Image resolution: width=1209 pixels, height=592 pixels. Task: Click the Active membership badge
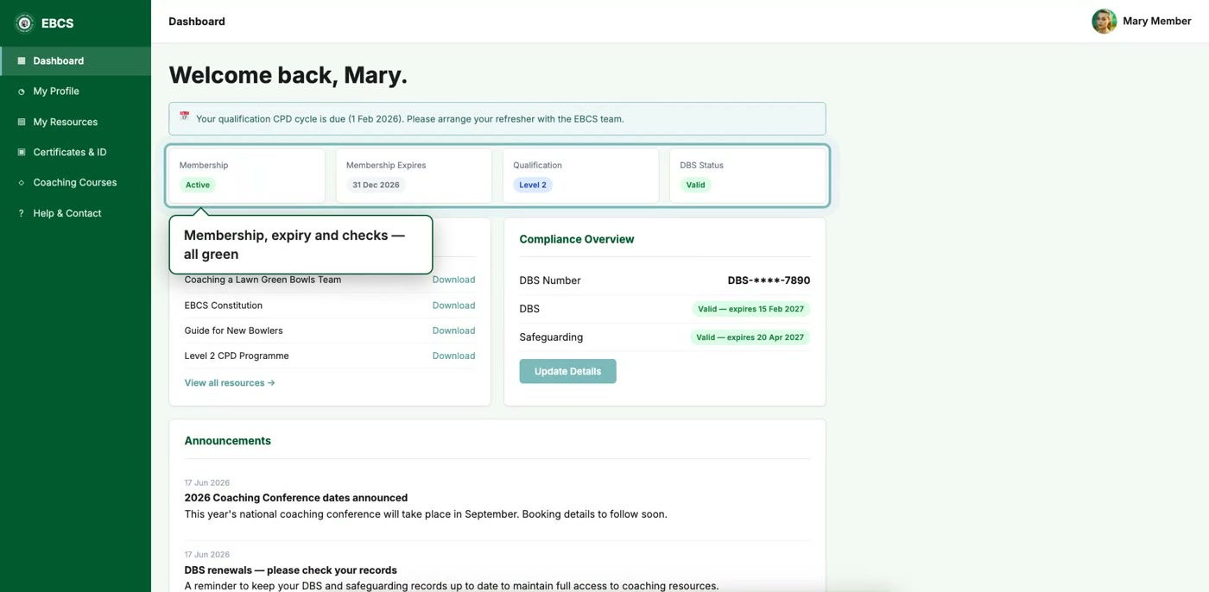tap(198, 185)
